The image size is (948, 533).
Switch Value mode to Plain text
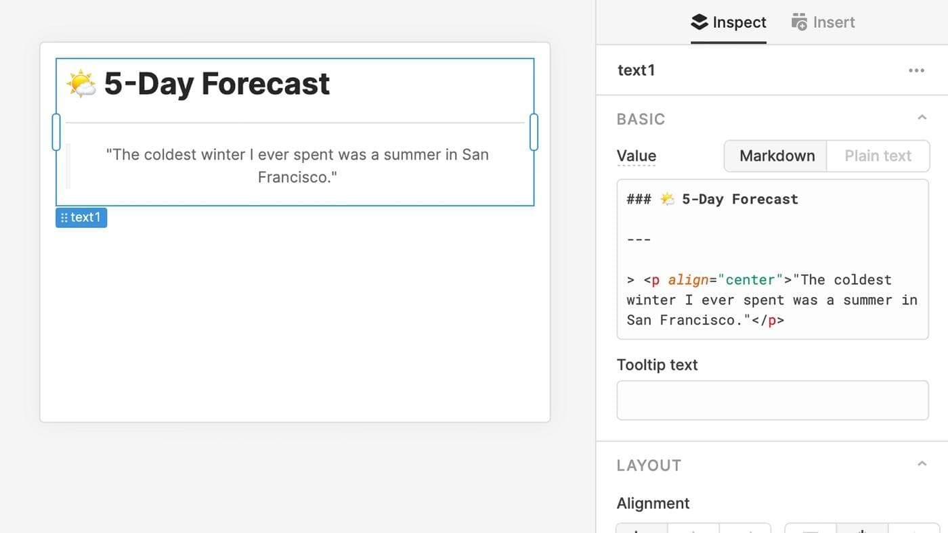click(878, 156)
